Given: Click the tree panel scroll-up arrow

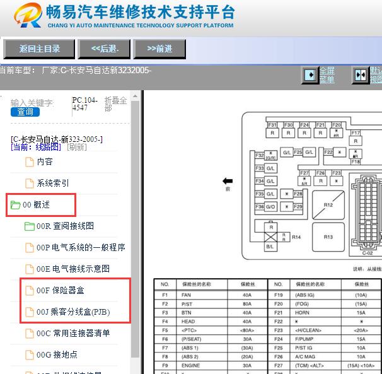Looking at the screenshot, I should point(135,96).
